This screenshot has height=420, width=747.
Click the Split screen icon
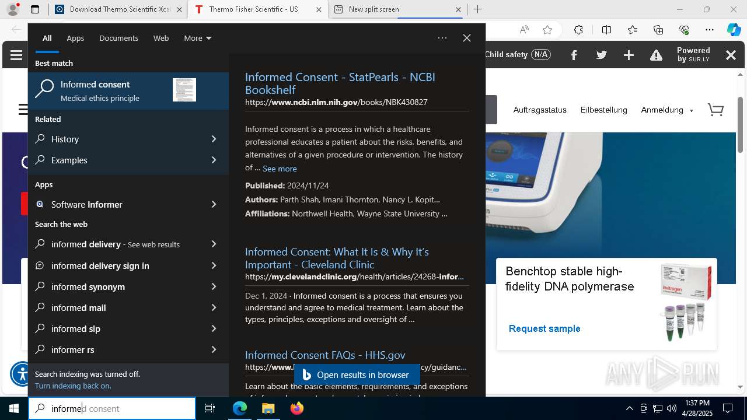[606, 30]
